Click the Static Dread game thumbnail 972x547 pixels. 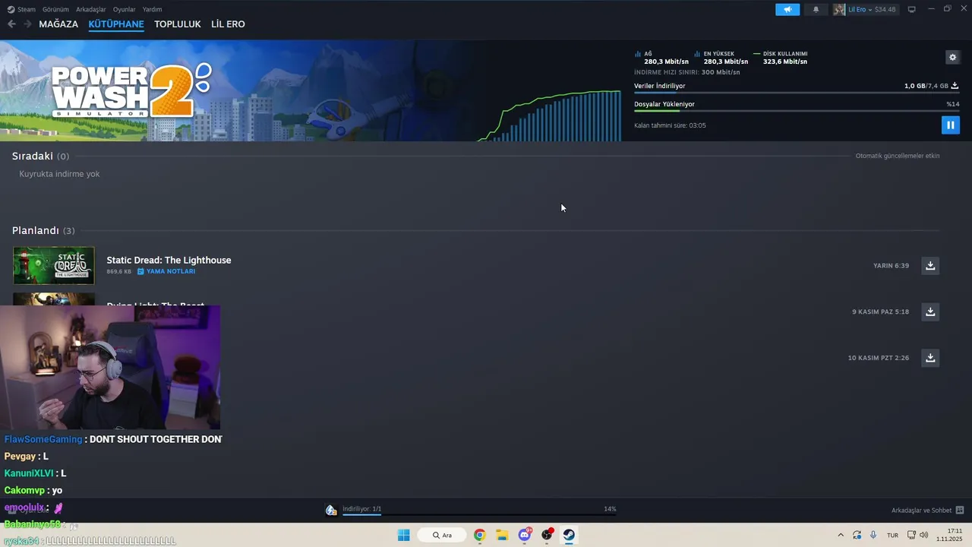point(54,266)
